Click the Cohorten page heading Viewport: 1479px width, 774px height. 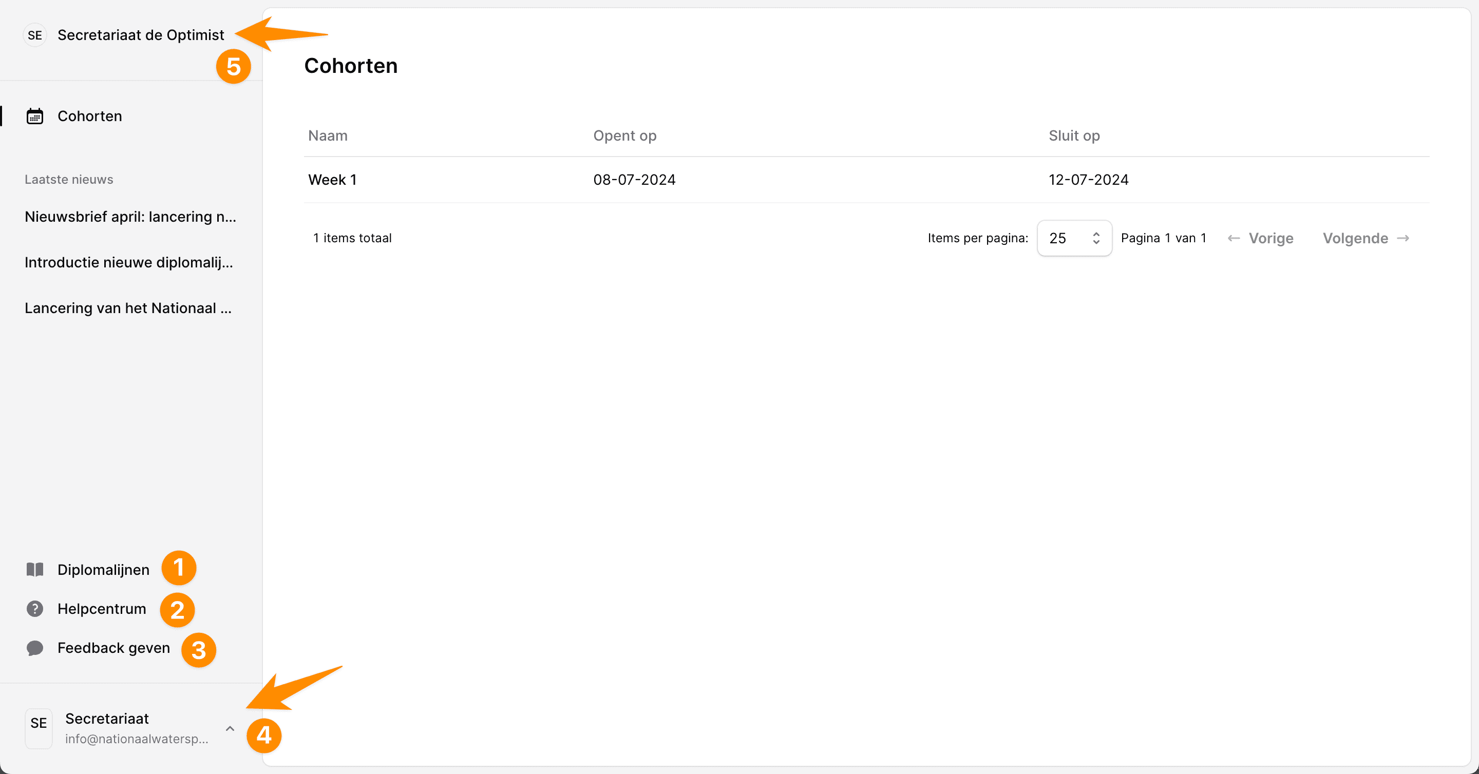350,65
